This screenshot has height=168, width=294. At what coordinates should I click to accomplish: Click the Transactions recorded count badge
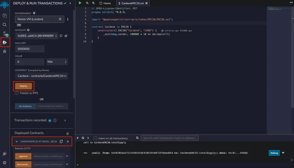50,121
